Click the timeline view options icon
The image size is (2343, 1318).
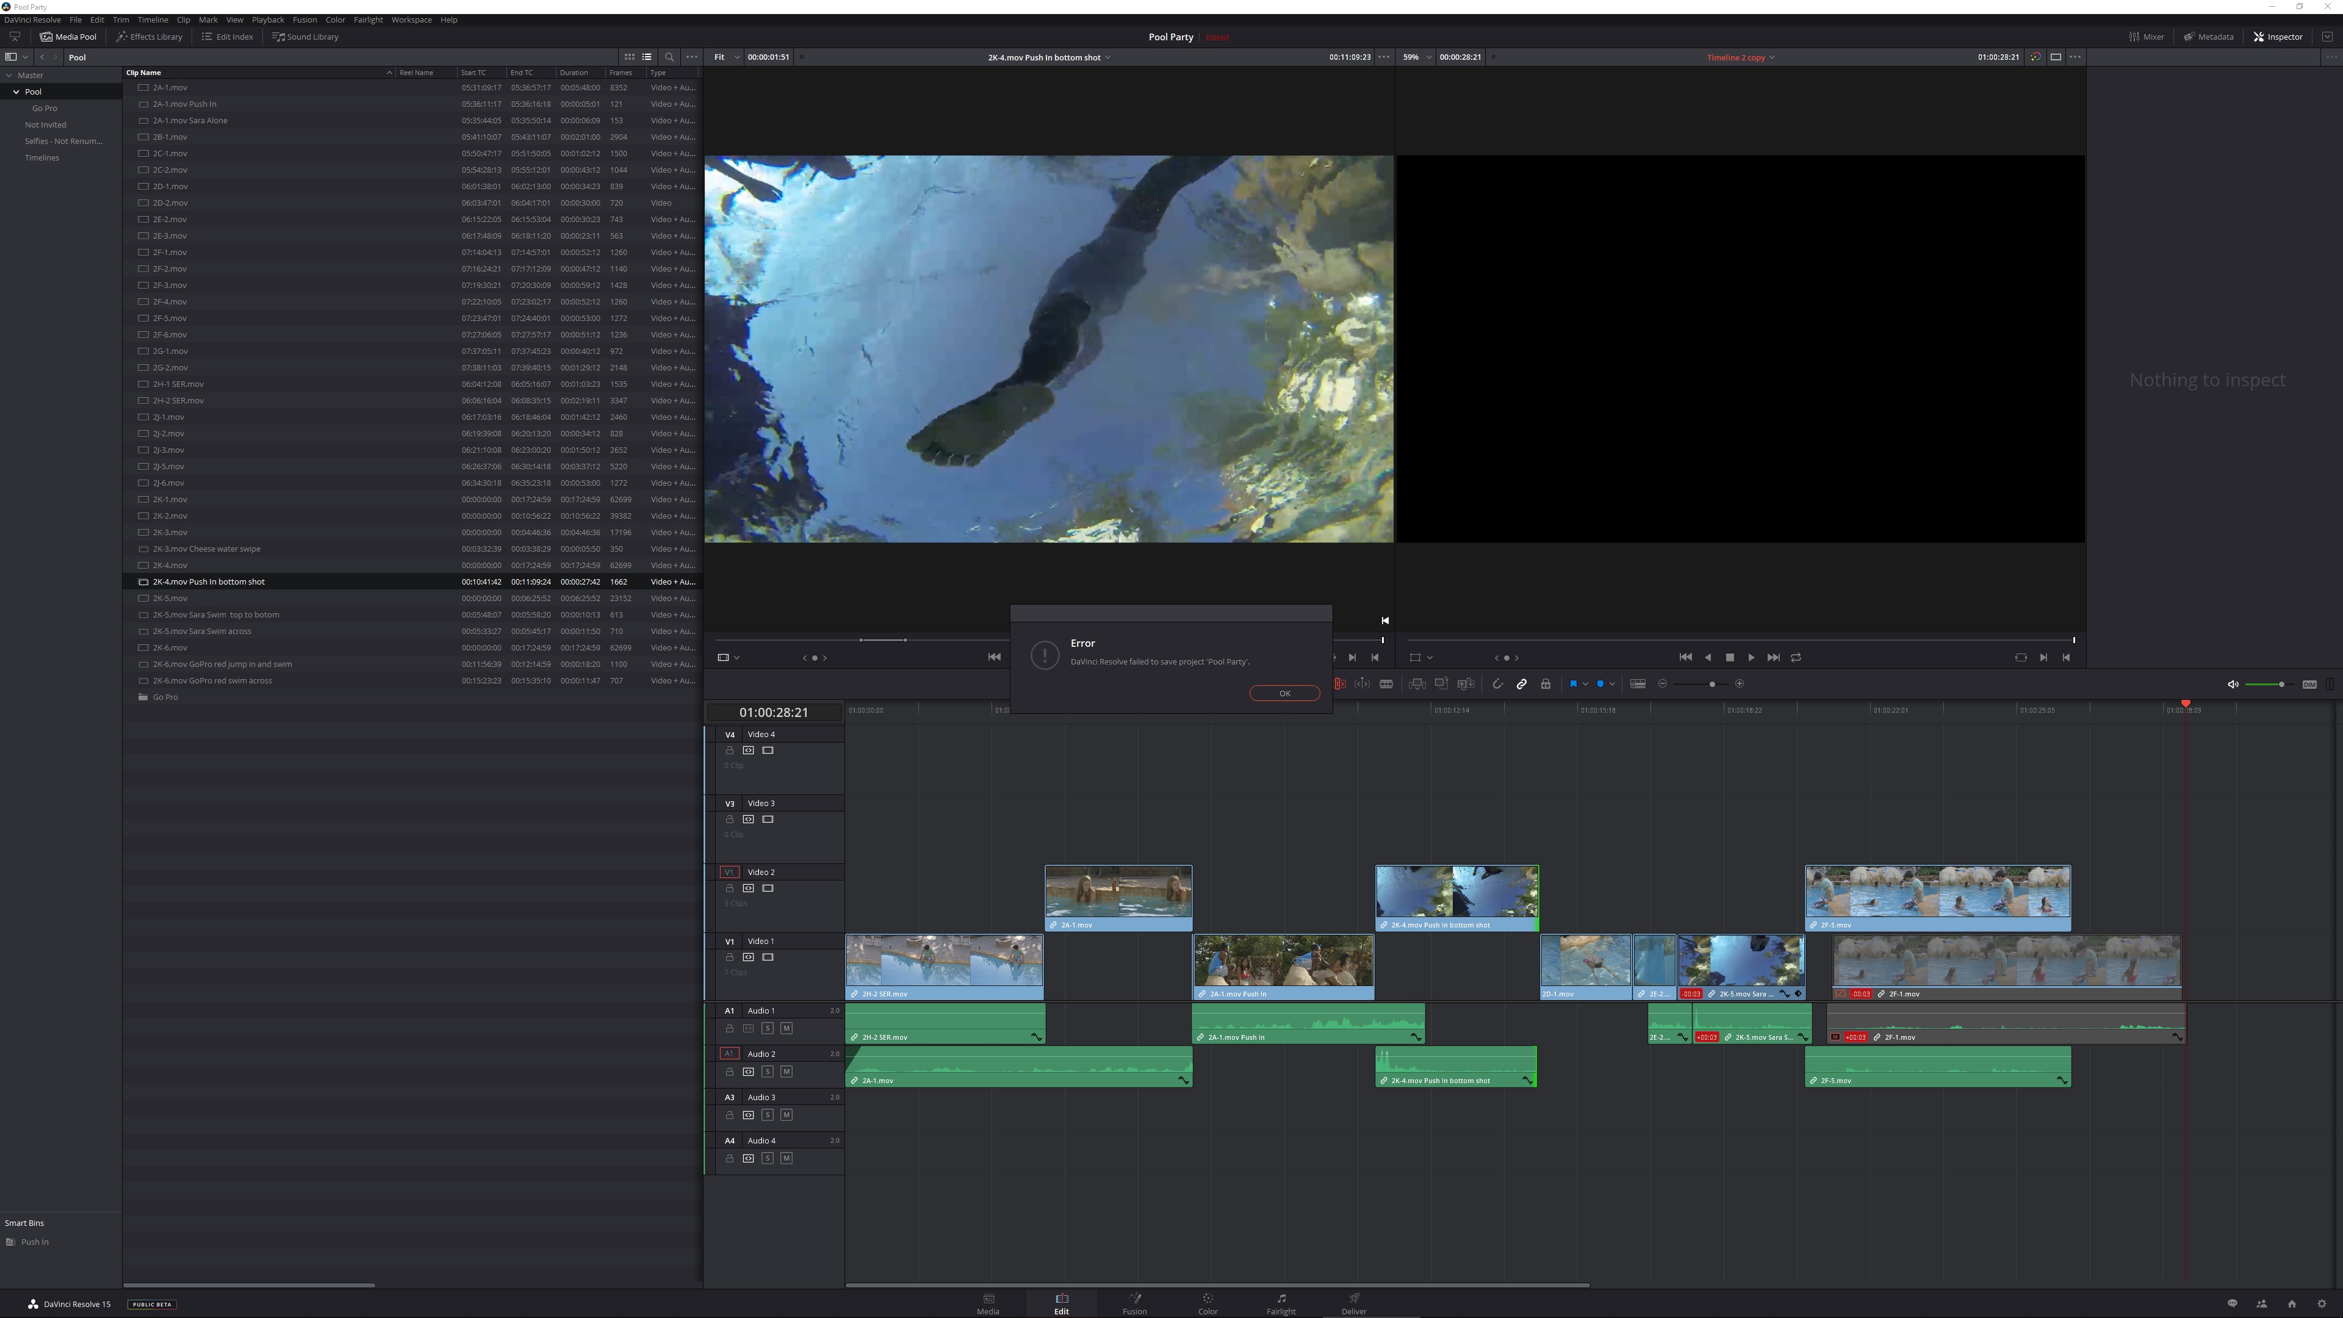(x=1638, y=684)
